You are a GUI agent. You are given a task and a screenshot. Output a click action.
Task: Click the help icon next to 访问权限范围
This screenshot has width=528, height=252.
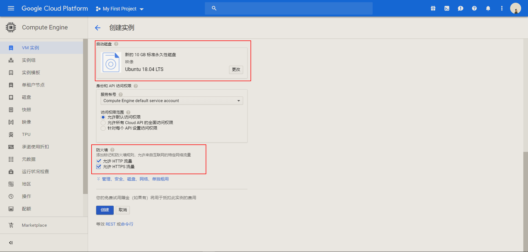(x=128, y=112)
